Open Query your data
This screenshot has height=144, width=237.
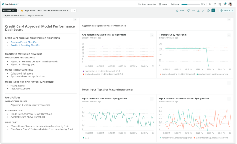[147, 4]
